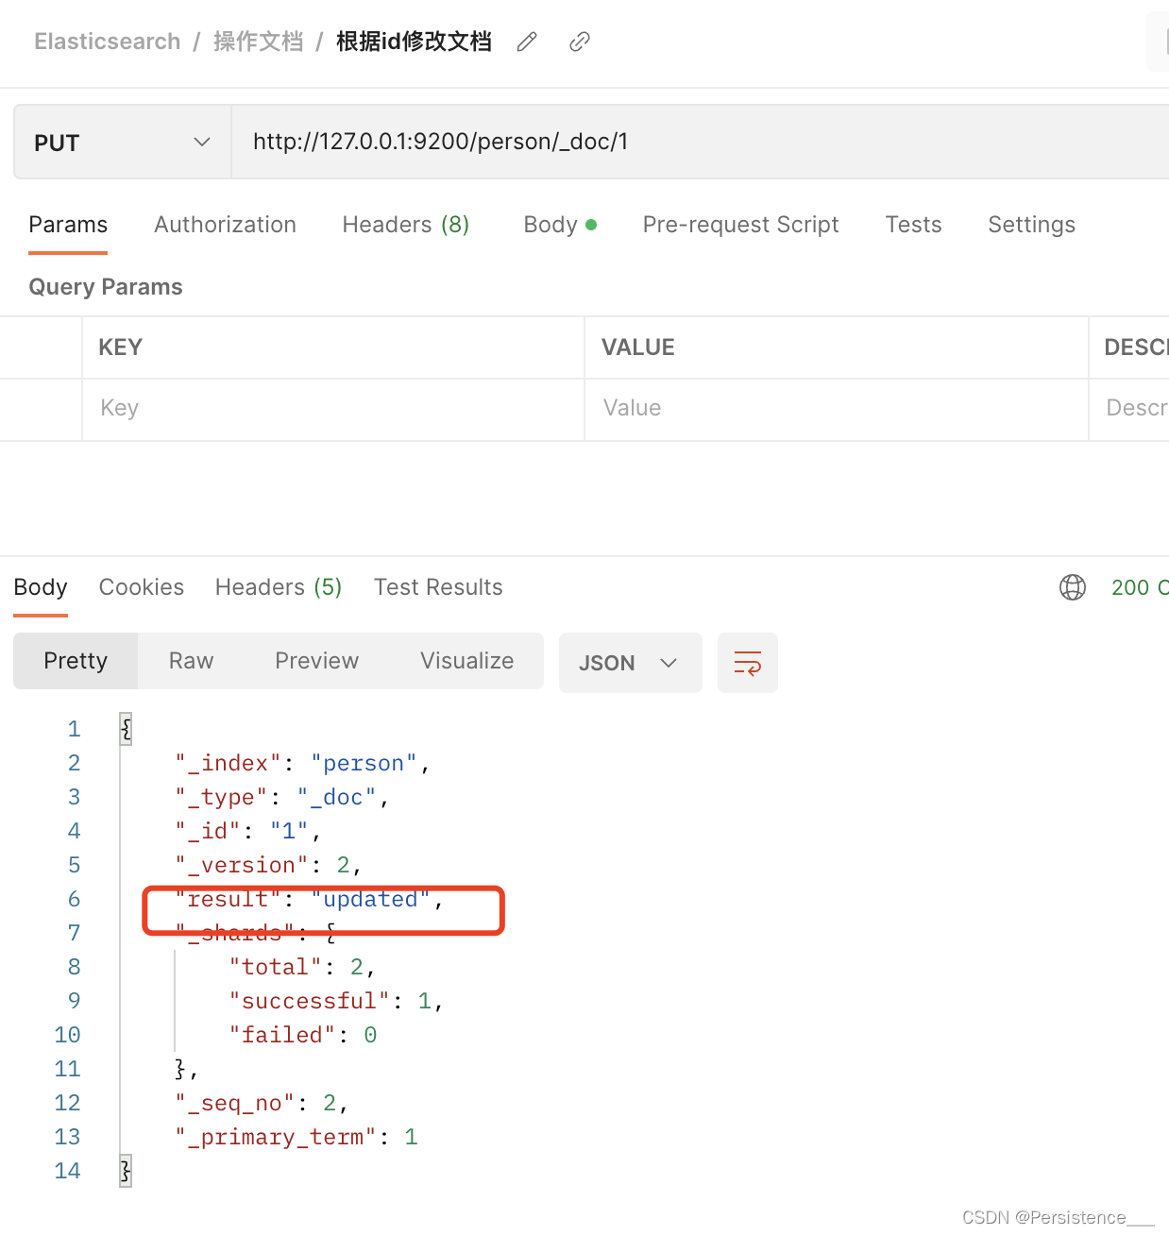Select the response Body tab
The image size is (1169, 1235).
click(x=41, y=587)
